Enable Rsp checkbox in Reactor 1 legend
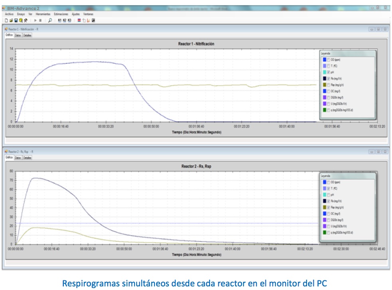Viewport: 392px width, 290px height. click(329, 85)
